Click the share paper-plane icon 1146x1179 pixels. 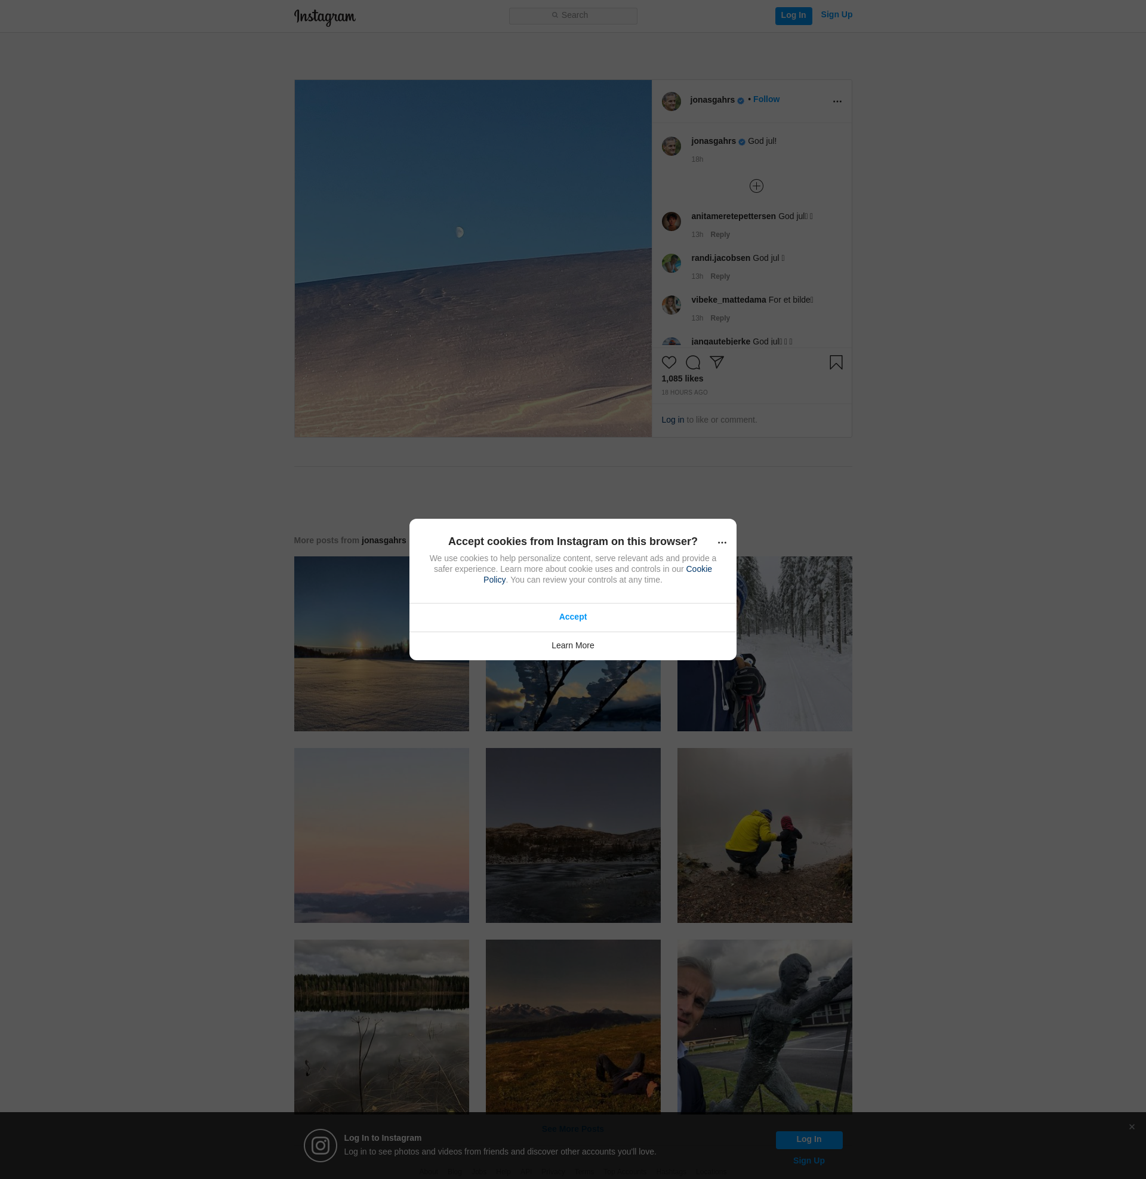click(x=716, y=362)
